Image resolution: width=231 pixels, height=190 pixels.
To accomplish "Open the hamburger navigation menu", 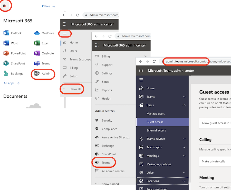I will coord(65,33).
